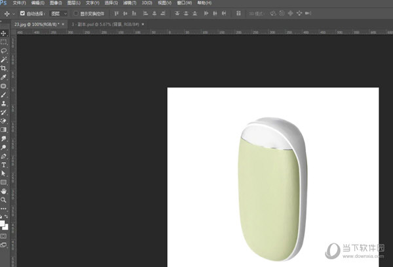Select the Zoom magnifier tool

click(x=3, y=200)
